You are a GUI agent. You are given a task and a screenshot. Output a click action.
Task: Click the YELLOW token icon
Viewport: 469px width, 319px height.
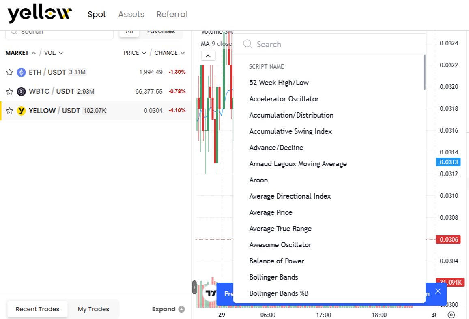click(x=22, y=111)
